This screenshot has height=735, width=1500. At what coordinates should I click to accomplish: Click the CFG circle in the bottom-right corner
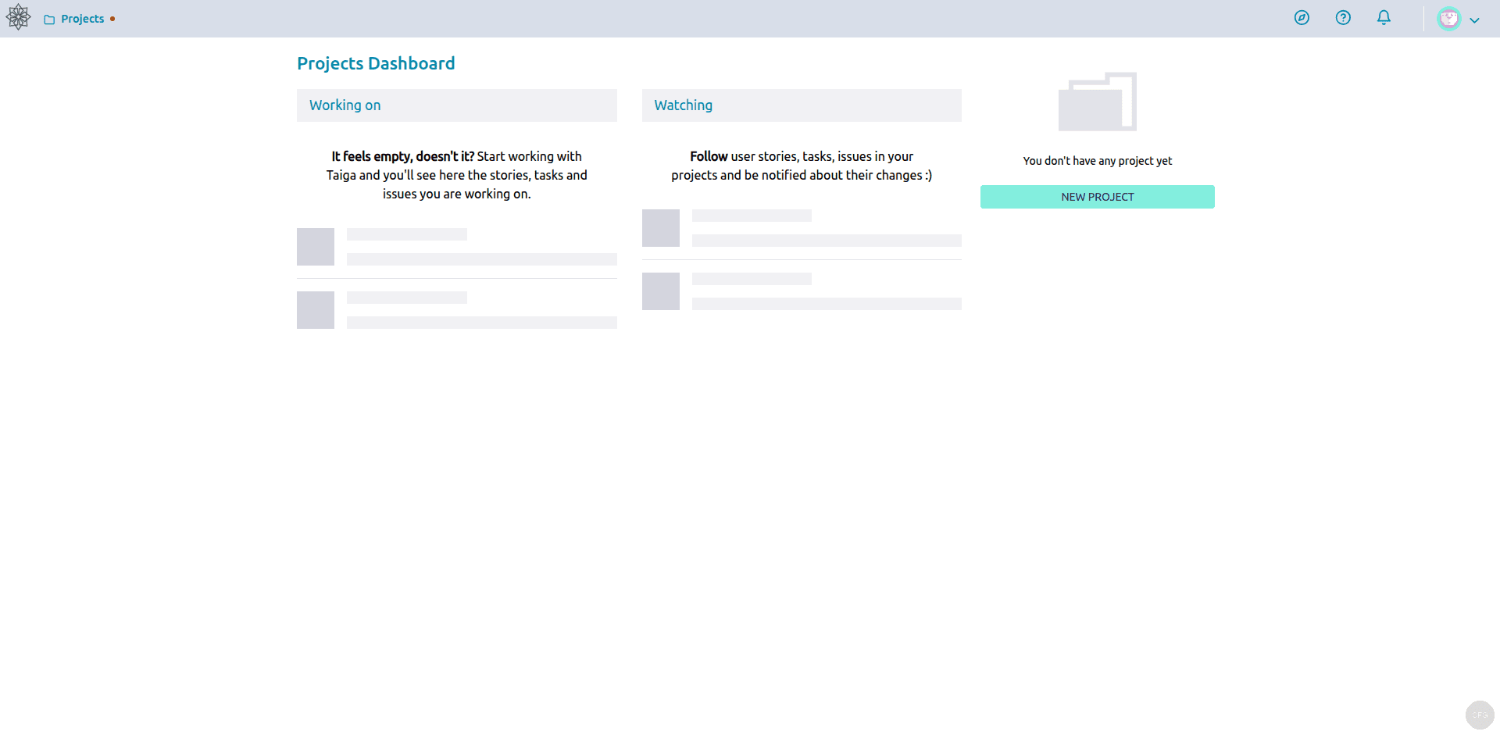point(1480,714)
